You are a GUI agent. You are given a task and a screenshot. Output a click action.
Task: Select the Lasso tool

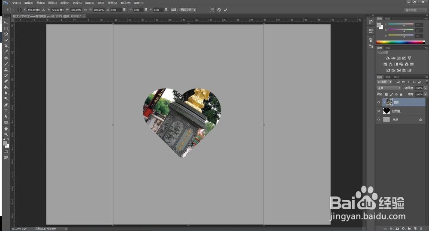(6, 34)
